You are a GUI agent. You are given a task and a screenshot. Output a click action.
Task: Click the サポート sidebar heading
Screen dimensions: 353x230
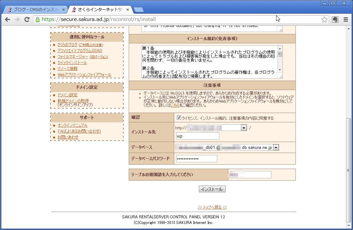pos(87,118)
